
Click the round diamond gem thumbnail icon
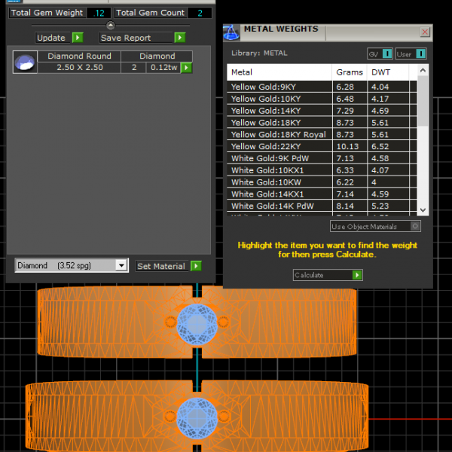click(x=25, y=62)
